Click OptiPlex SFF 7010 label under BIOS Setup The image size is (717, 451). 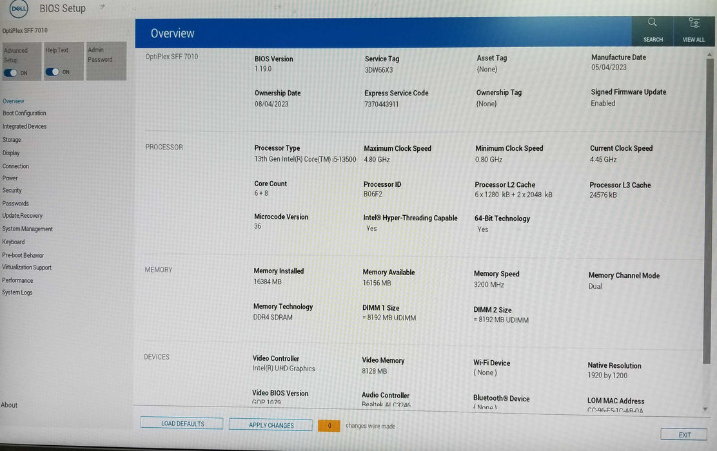(25, 31)
